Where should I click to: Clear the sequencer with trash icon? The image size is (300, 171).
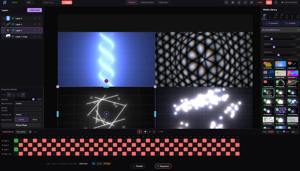pos(154,132)
